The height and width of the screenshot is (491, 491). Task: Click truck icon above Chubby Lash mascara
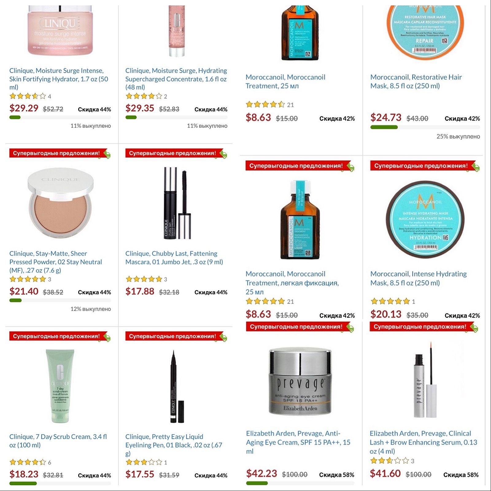click(x=223, y=154)
